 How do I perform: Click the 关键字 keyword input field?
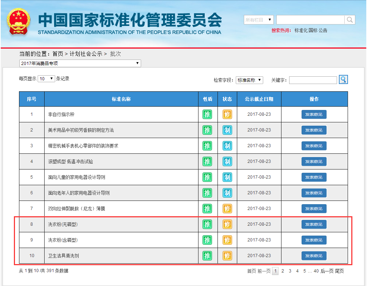[313, 80]
